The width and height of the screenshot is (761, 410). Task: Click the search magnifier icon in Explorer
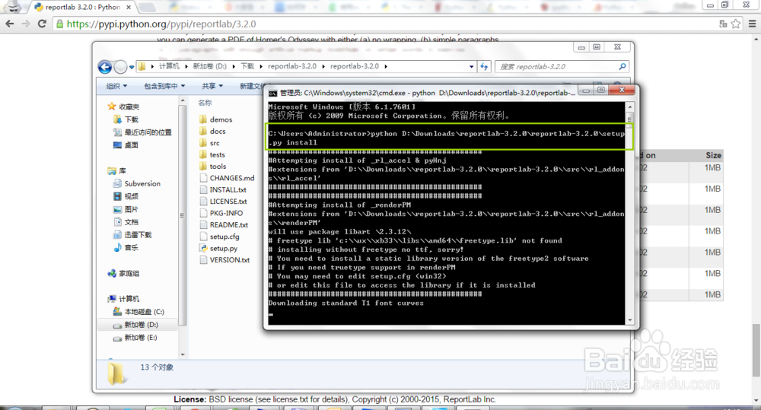click(622, 66)
